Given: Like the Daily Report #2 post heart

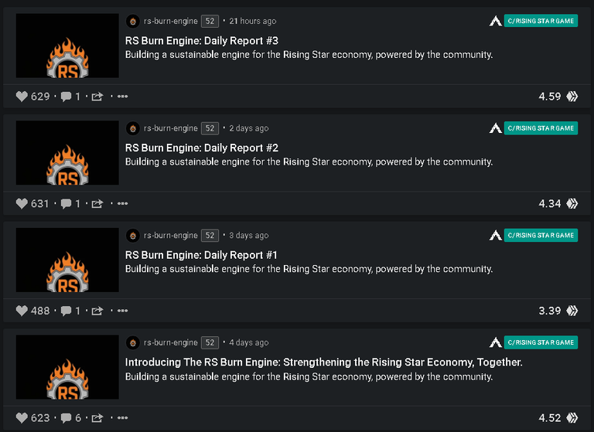Looking at the screenshot, I should [22, 204].
